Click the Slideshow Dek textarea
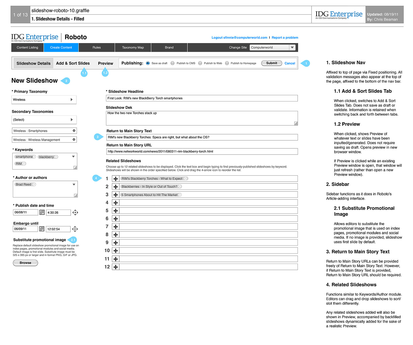 click(202, 118)
